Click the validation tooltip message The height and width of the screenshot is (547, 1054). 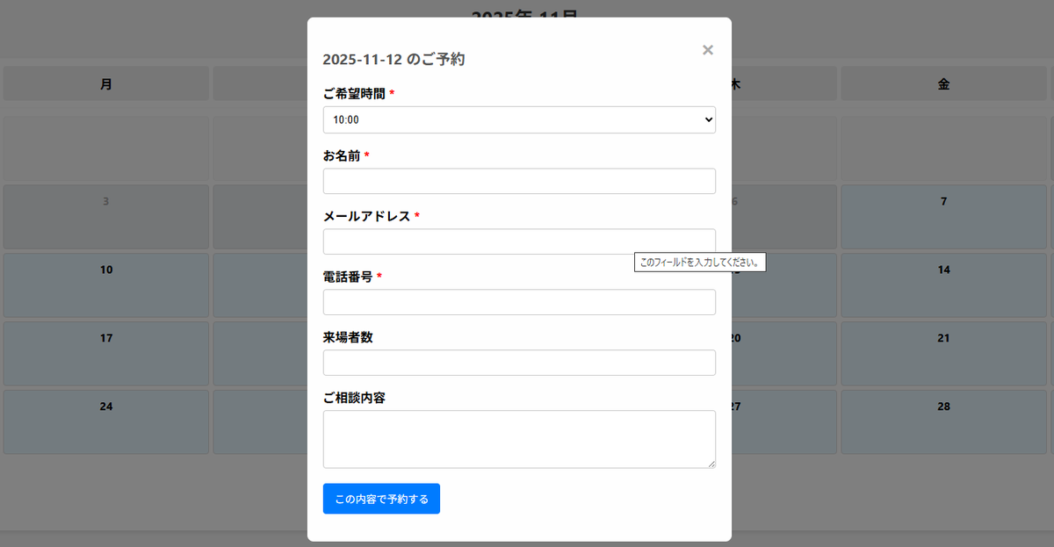[700, 263]
